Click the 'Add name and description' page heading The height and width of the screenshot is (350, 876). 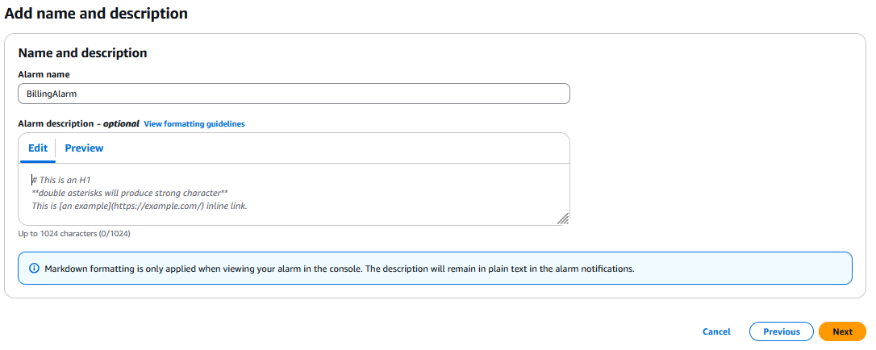(x=96, y=14)
